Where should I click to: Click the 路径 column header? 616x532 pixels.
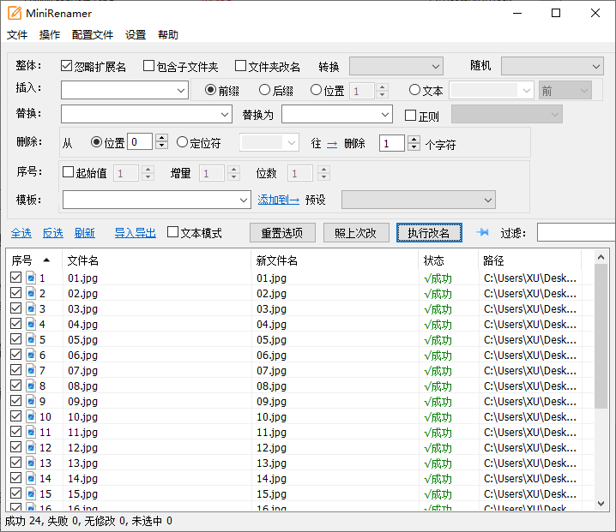pos(530,260)
